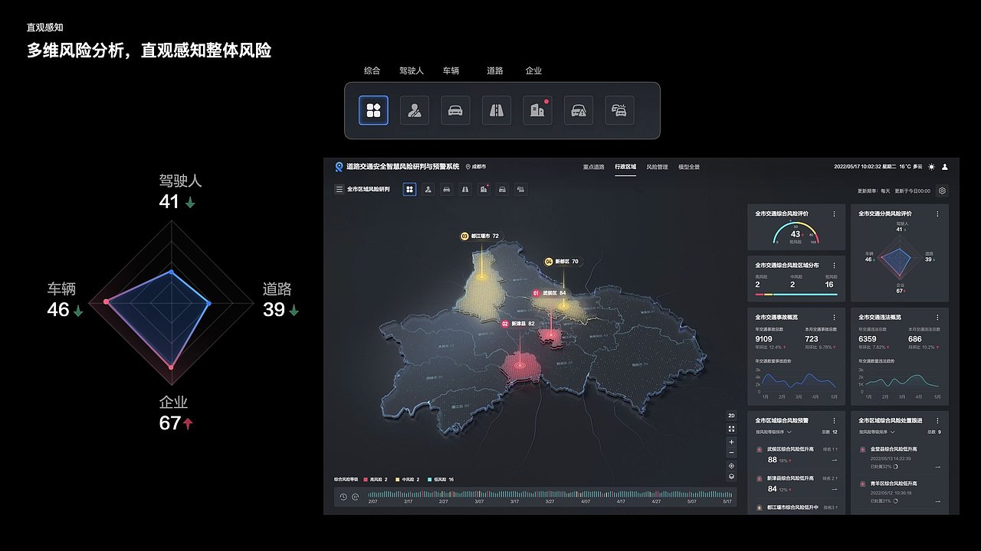Select the large 驾驶人 driver icon
Image resolution: width=981 pixels, height=551 pixels.
(415, 110)
